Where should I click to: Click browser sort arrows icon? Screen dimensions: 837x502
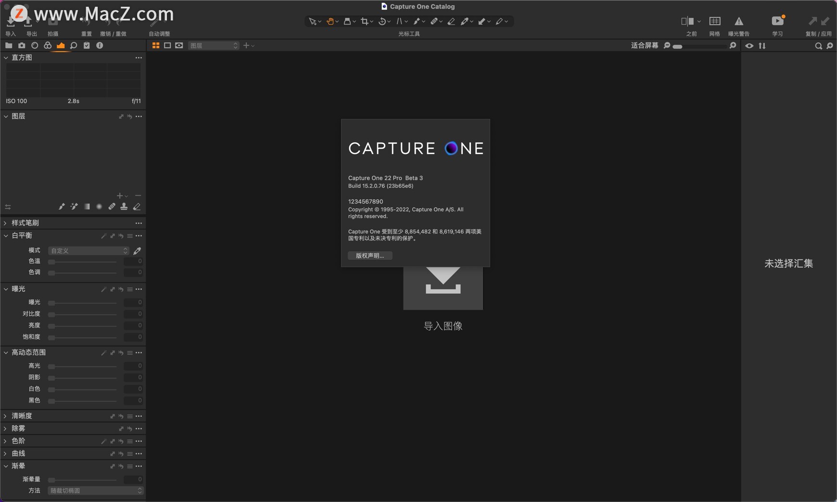click(762, 46)
